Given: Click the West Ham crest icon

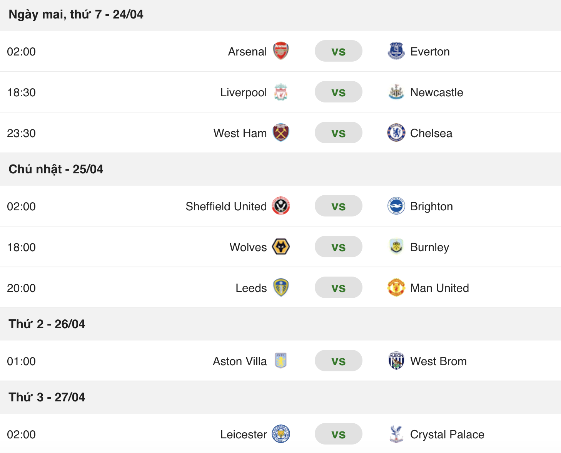Looking at the screenshot, I should click(281, 133).
